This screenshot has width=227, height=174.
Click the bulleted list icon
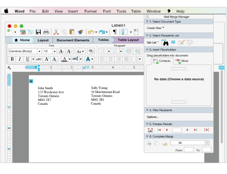103,51
